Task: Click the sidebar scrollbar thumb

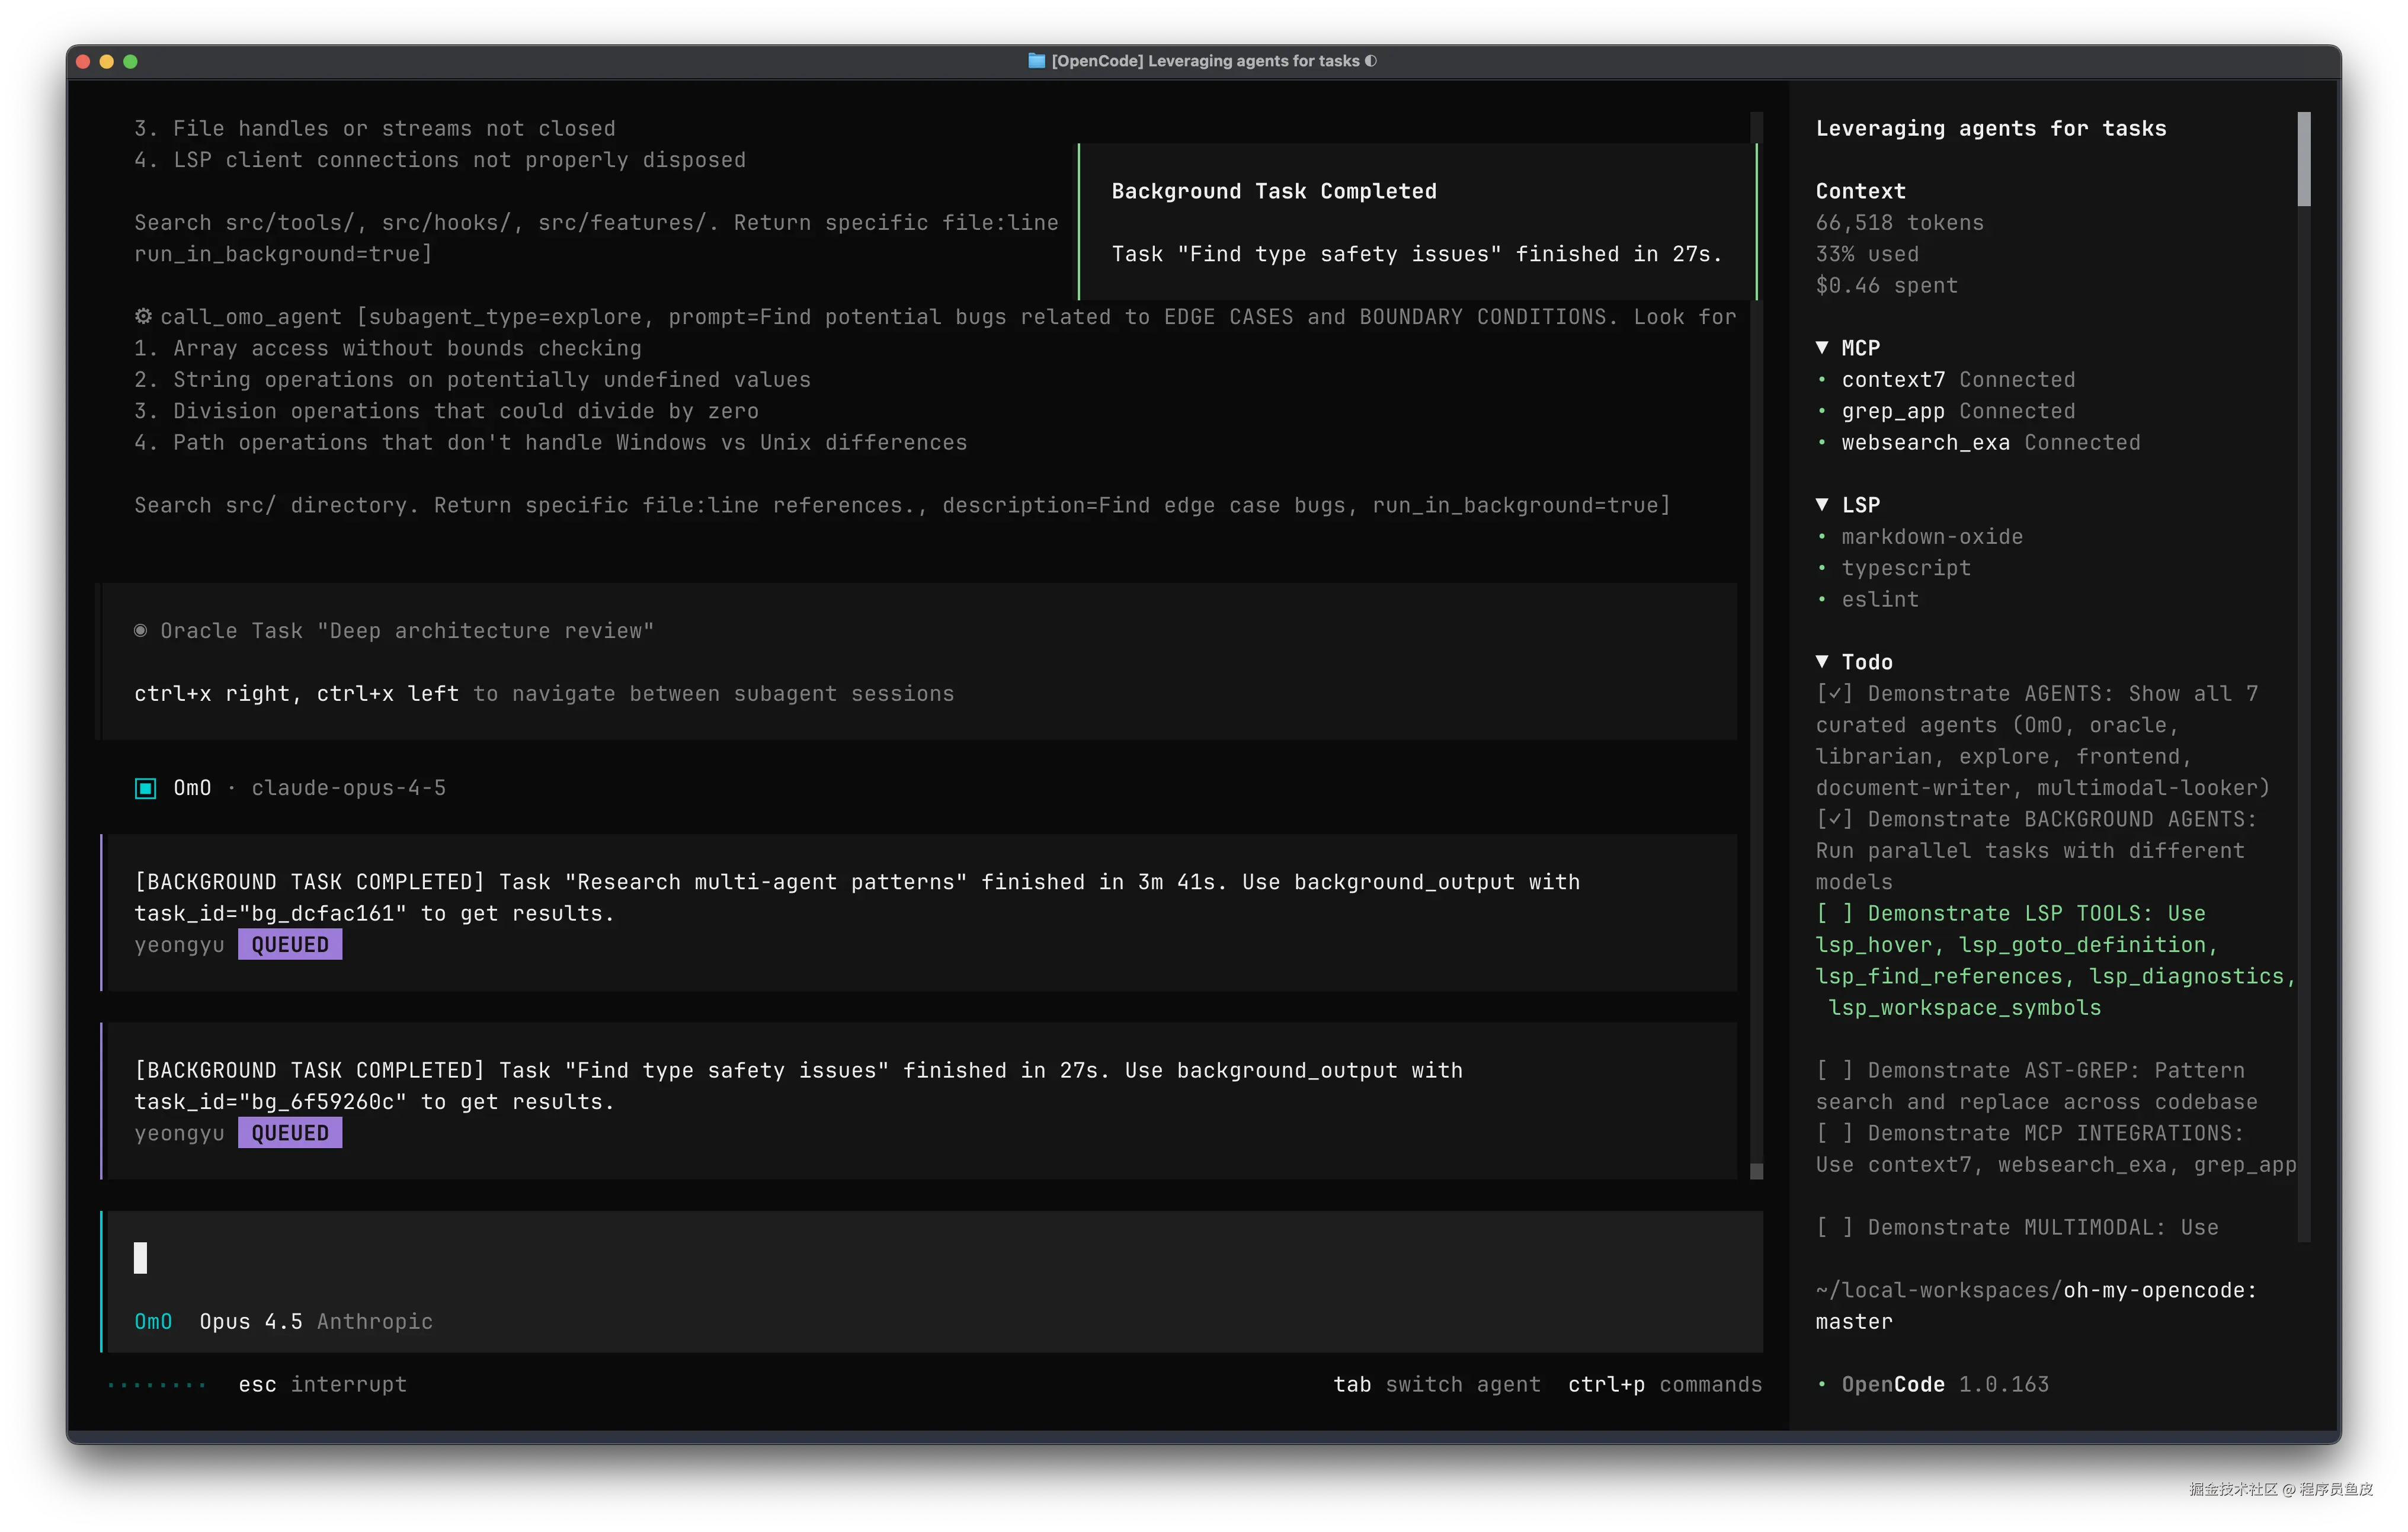Action: pyautogui.click(x=2304, y=158)
